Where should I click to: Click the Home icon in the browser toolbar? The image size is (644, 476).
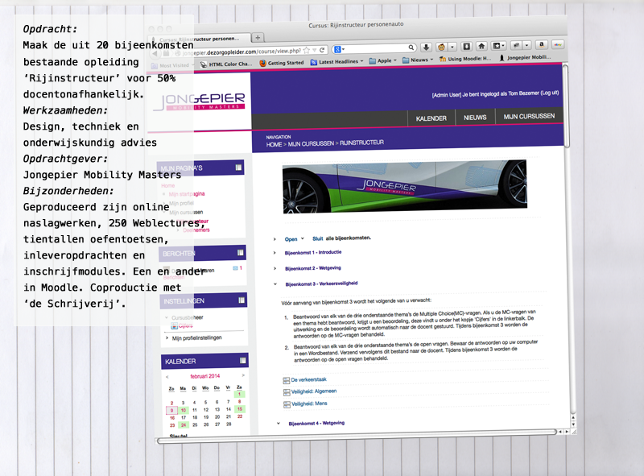tap(481, 46)
